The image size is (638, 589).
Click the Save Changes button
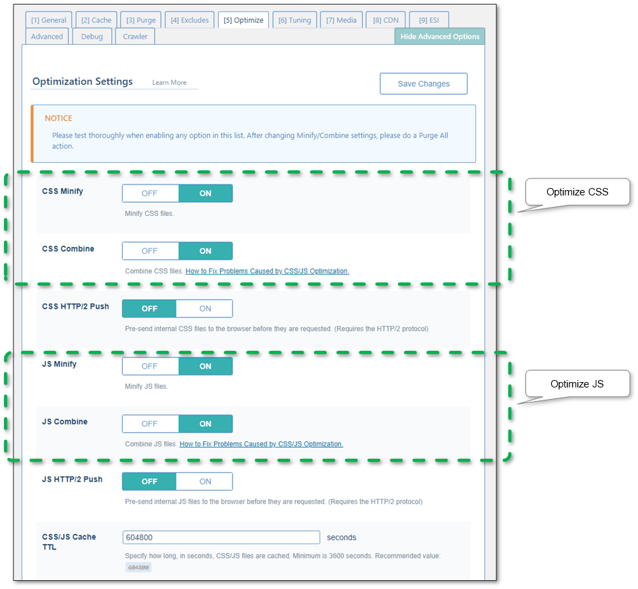423,83
